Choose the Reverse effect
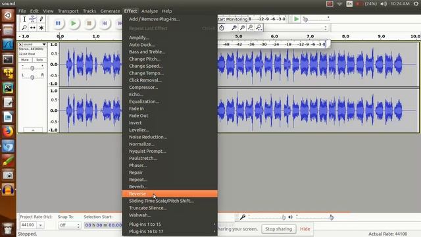 click(x=170, y=194)
